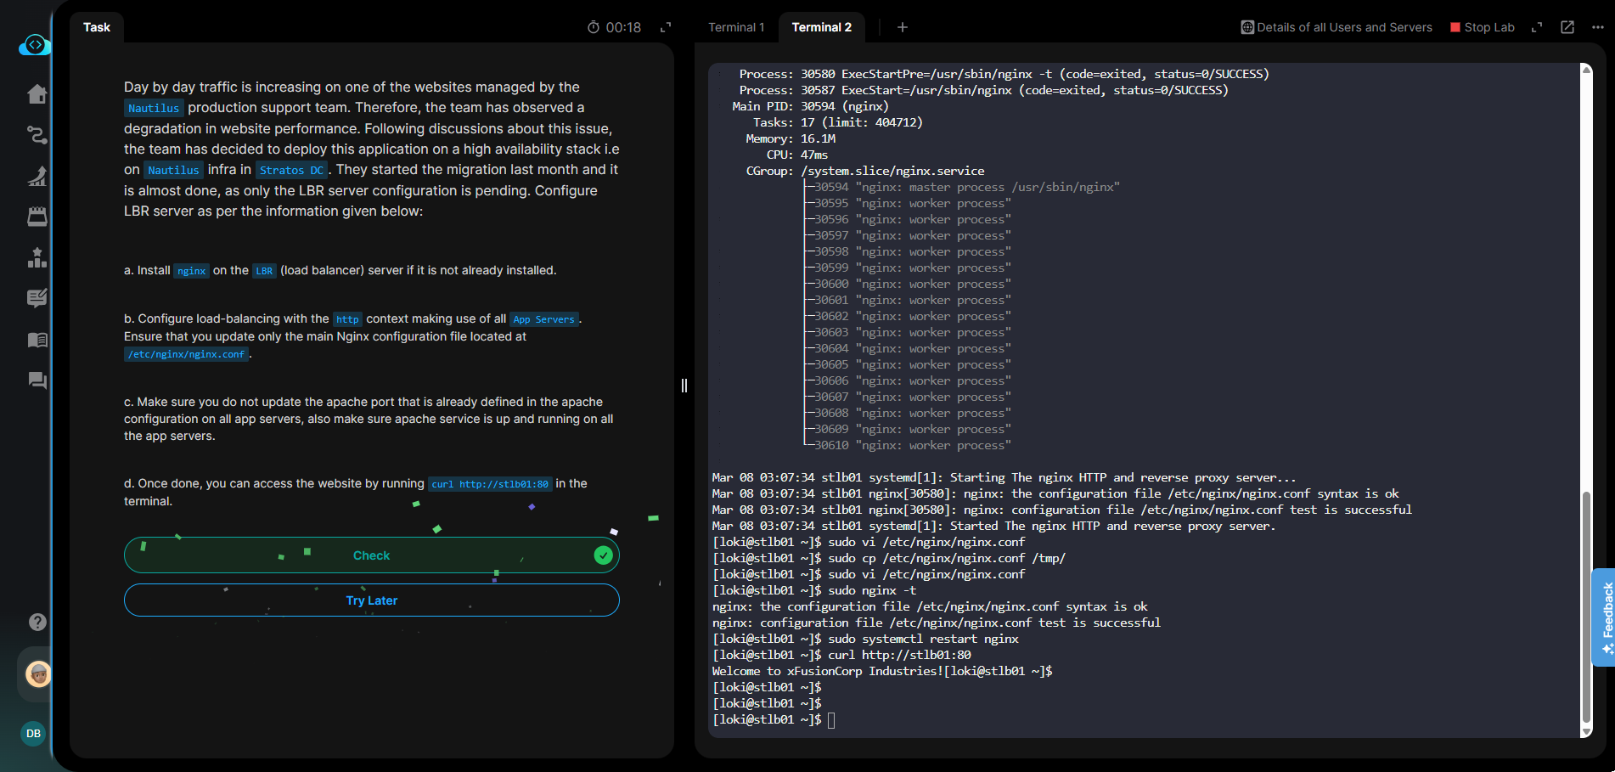The width and height of the screenshot is (1615, 772).
Task: Open the learning paths route icon
Action: [37, 135]
